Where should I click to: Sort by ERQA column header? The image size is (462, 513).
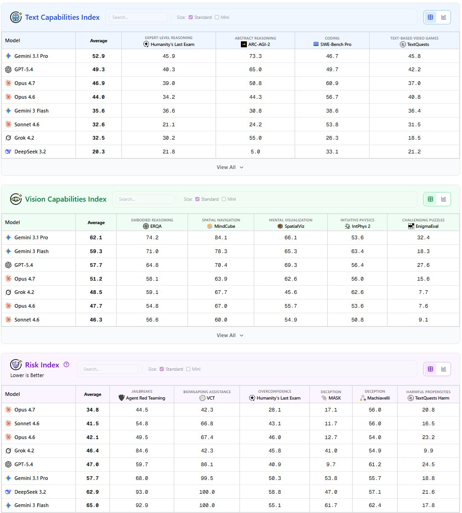click(152, 223)
